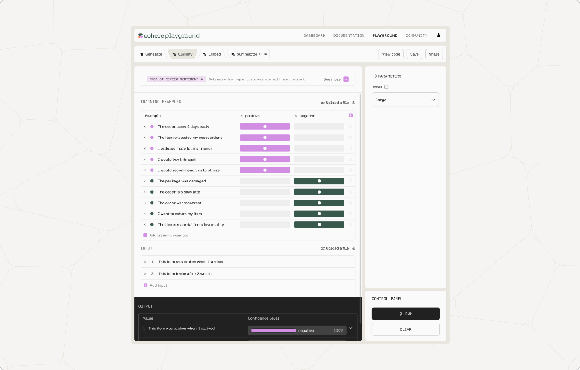Open Dashboard in the top navigation
The image size is (580, 370).
click(314, 36)
